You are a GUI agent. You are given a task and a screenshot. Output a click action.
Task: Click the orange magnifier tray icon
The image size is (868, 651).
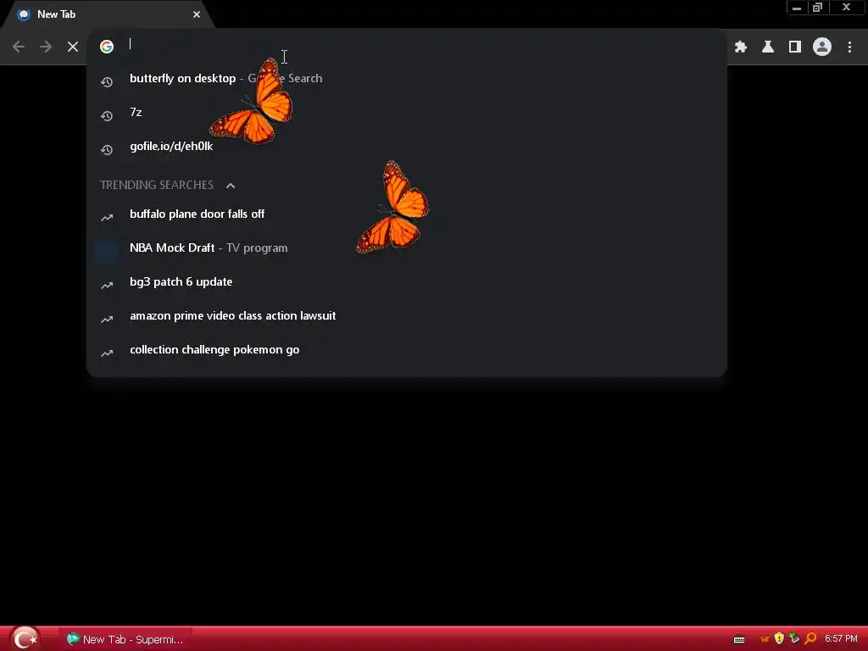[x=811, y=639]
